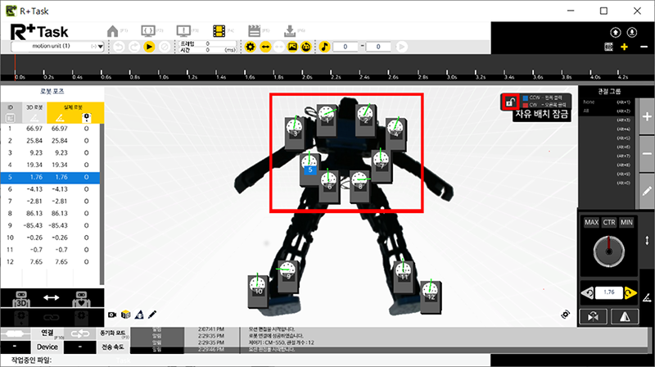
Task: Click the CTR center button
Action: pyautogui.click(x=608, y=223)
